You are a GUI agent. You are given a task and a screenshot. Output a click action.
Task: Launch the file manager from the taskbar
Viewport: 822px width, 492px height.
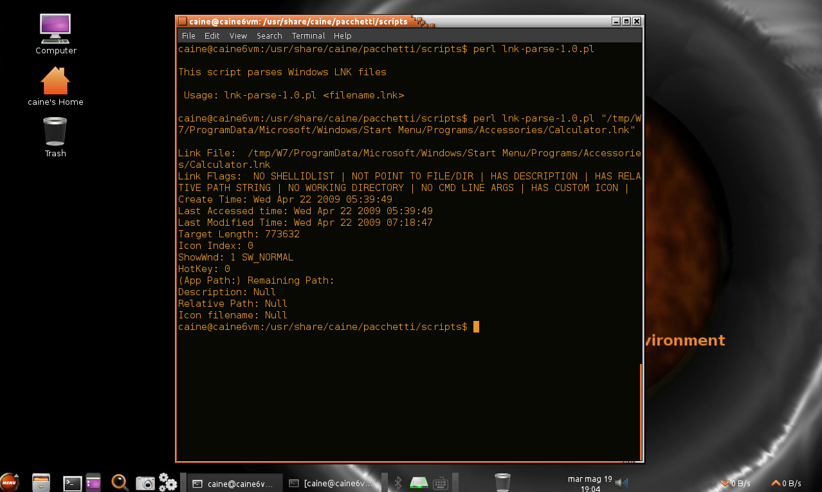[x=41, y=482]
